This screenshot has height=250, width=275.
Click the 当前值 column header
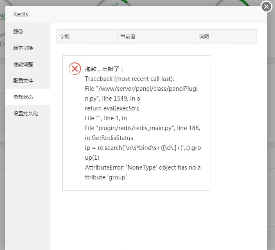(x=156, y=37)
